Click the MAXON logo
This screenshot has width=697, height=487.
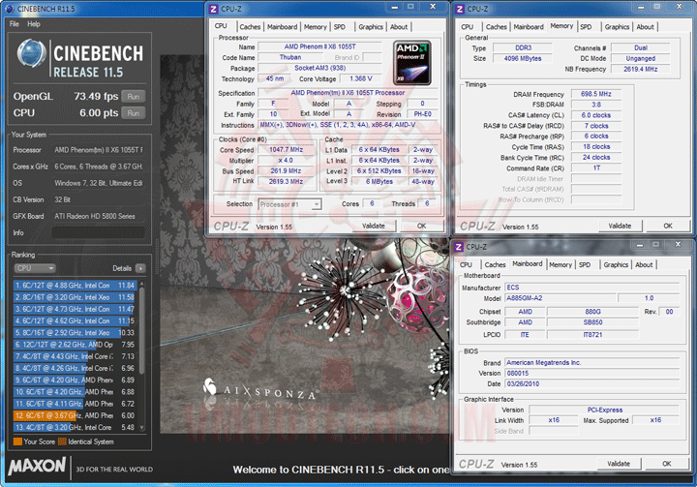click(37, 466)
